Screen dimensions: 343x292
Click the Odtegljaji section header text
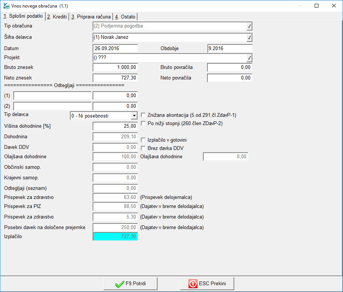64,85
